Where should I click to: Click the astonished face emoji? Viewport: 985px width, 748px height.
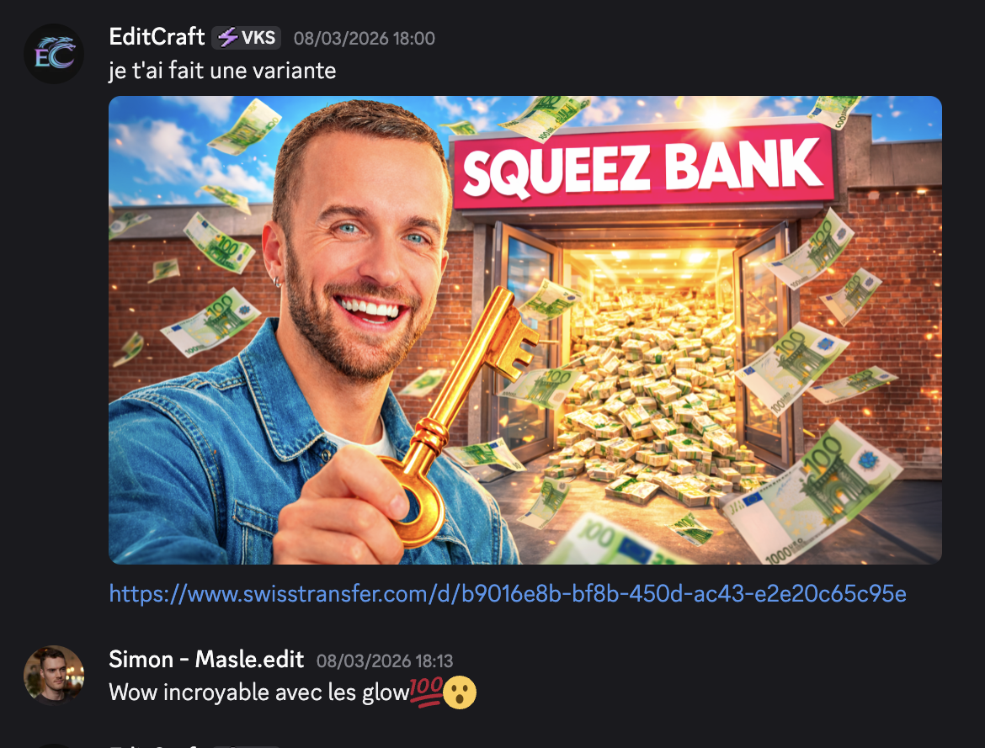(460, 692)
